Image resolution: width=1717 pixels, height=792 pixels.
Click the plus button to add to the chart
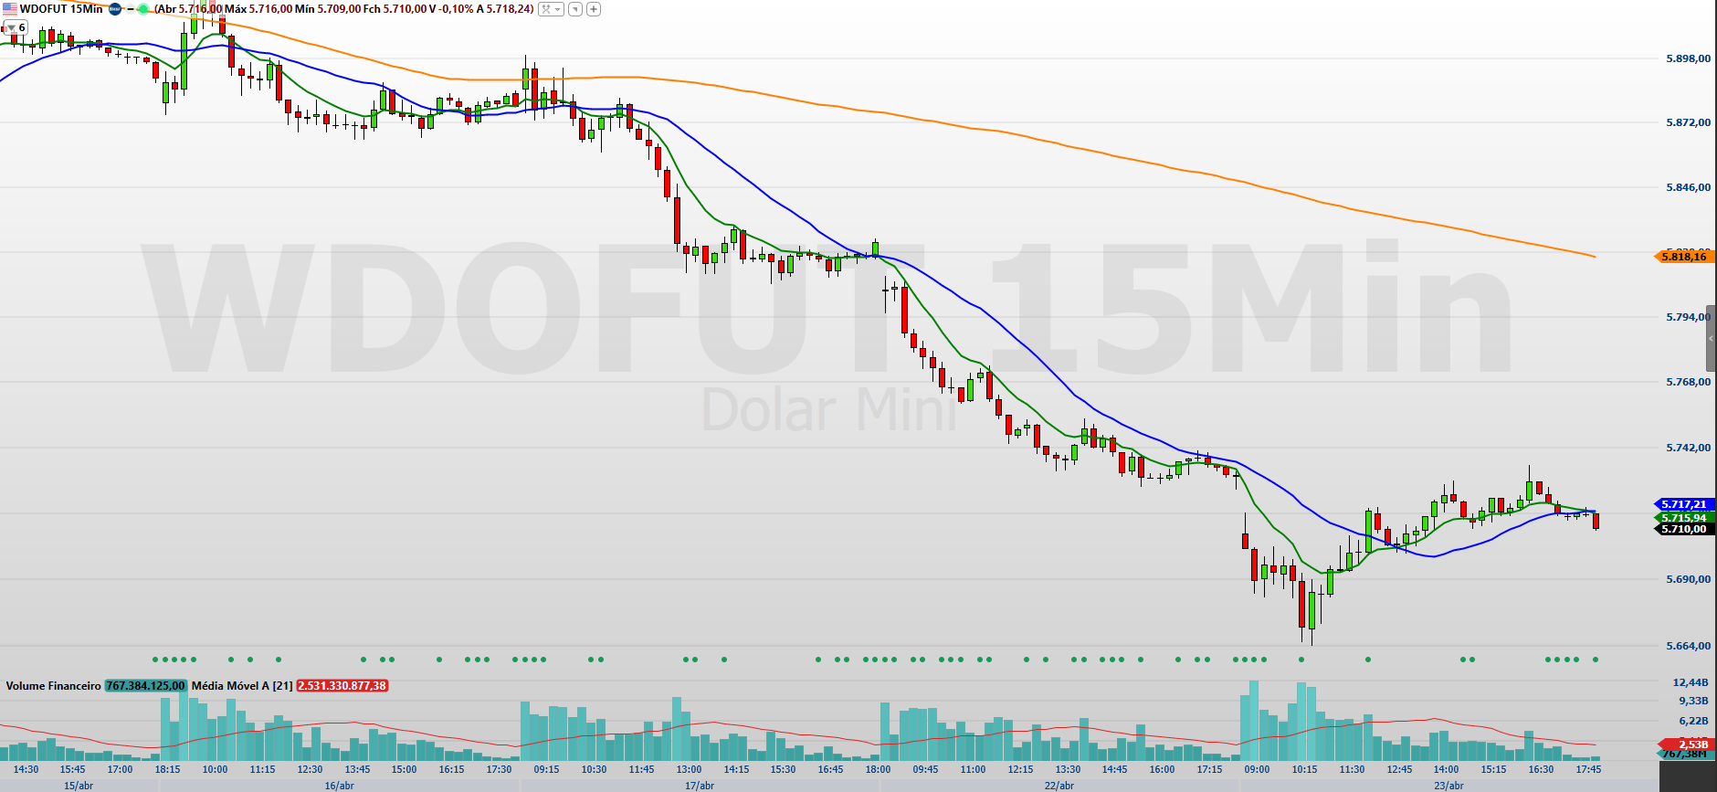coord(594,9)
